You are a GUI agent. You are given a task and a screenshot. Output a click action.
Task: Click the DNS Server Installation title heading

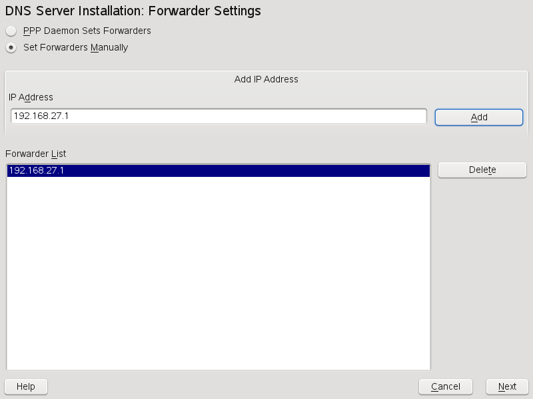click(133, 11)
